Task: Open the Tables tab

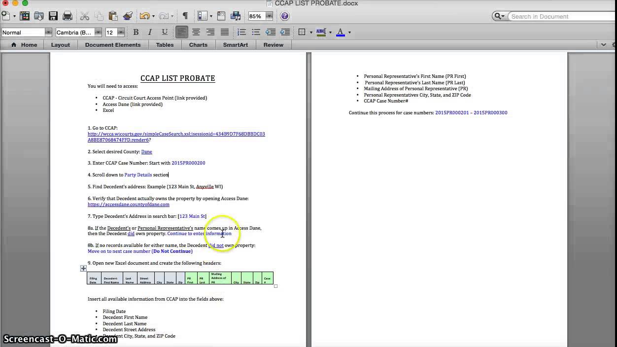Action: coord(165,45)
